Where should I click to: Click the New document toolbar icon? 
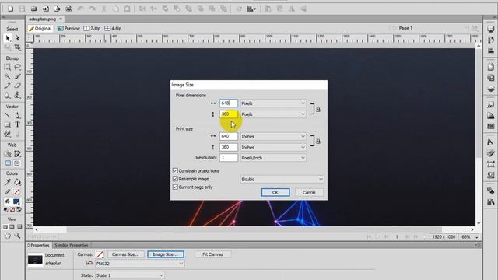pyautogui.click(x=10, y=9)
